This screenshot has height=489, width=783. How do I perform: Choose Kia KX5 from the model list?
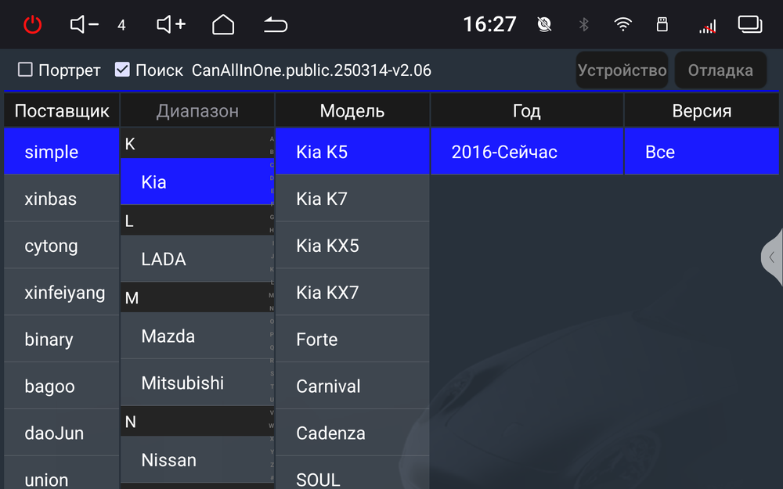pos(352,245)
